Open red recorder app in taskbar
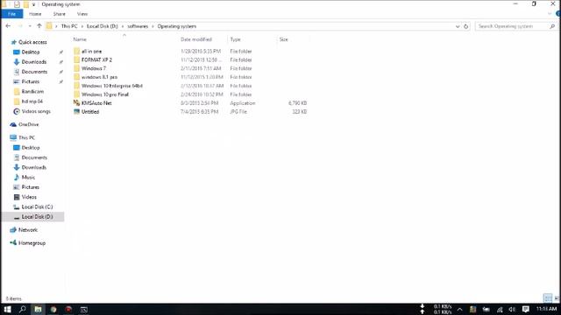 [x=68, y=309]
